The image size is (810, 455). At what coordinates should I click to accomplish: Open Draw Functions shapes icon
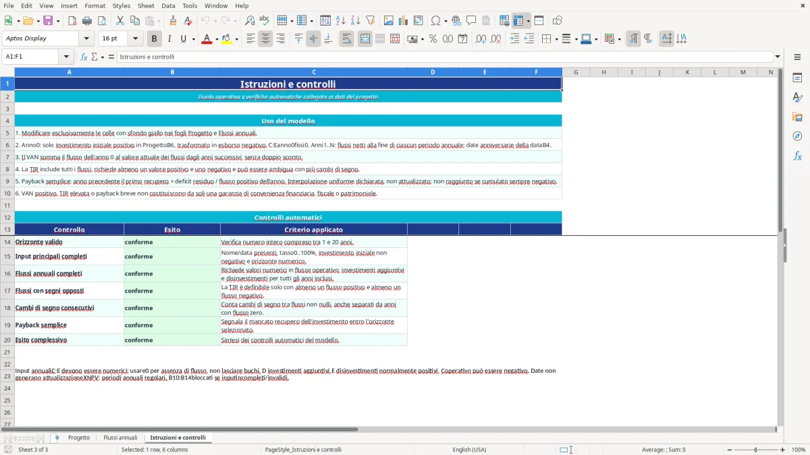click(x=557, y=21)
